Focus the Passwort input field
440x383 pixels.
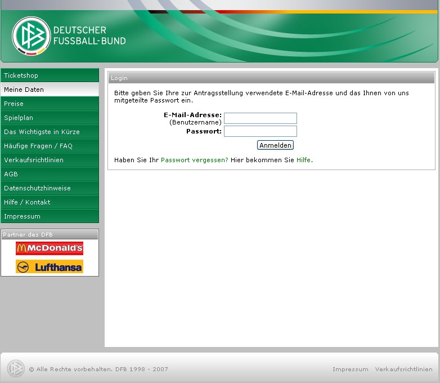[x=260, y=131]
